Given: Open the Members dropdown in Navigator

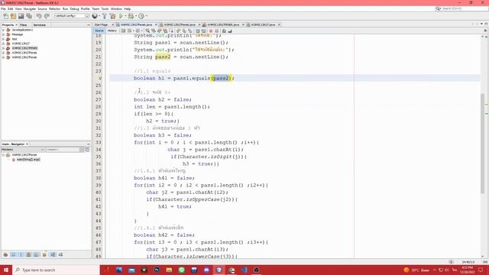Looking at the screenshot, I should [23, 150].
